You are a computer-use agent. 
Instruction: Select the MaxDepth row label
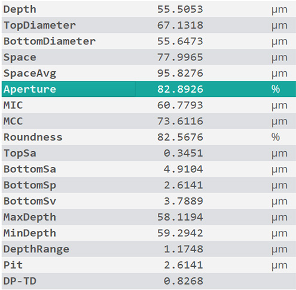point(30,218)
